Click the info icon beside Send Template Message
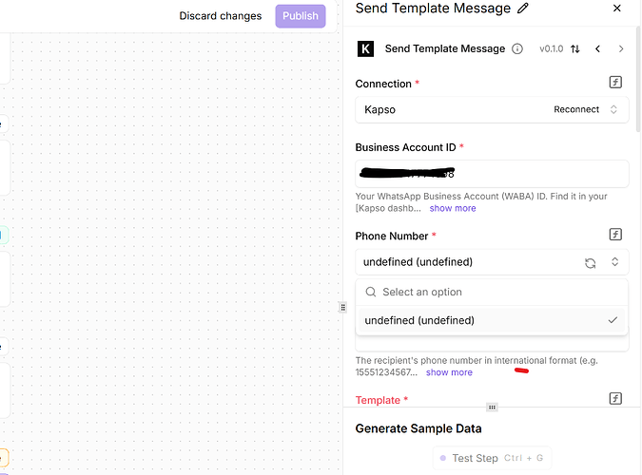The height and width of the screenshot is (475, 642). pos(517,49)
